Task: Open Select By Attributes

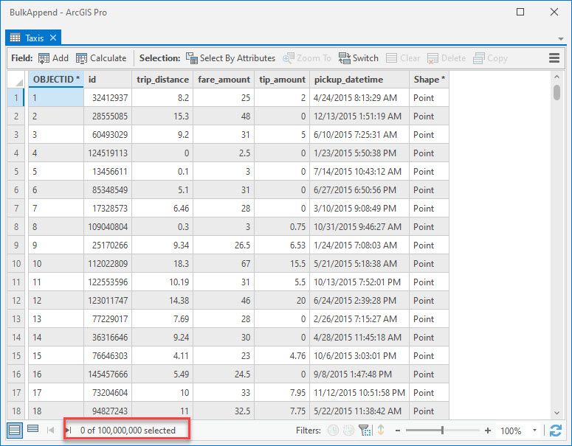Action: [x=230, y=58]
